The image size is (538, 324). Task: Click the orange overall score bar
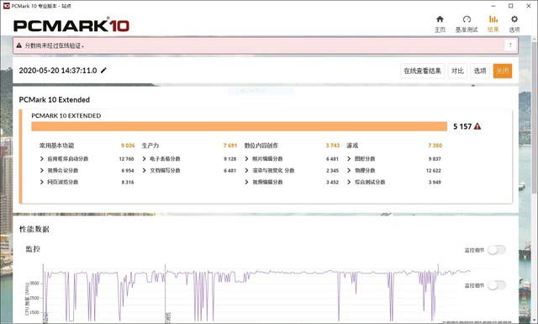(239, 126)
